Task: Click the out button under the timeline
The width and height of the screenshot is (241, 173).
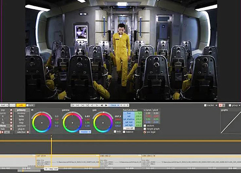Action: (x=56, y=169)
